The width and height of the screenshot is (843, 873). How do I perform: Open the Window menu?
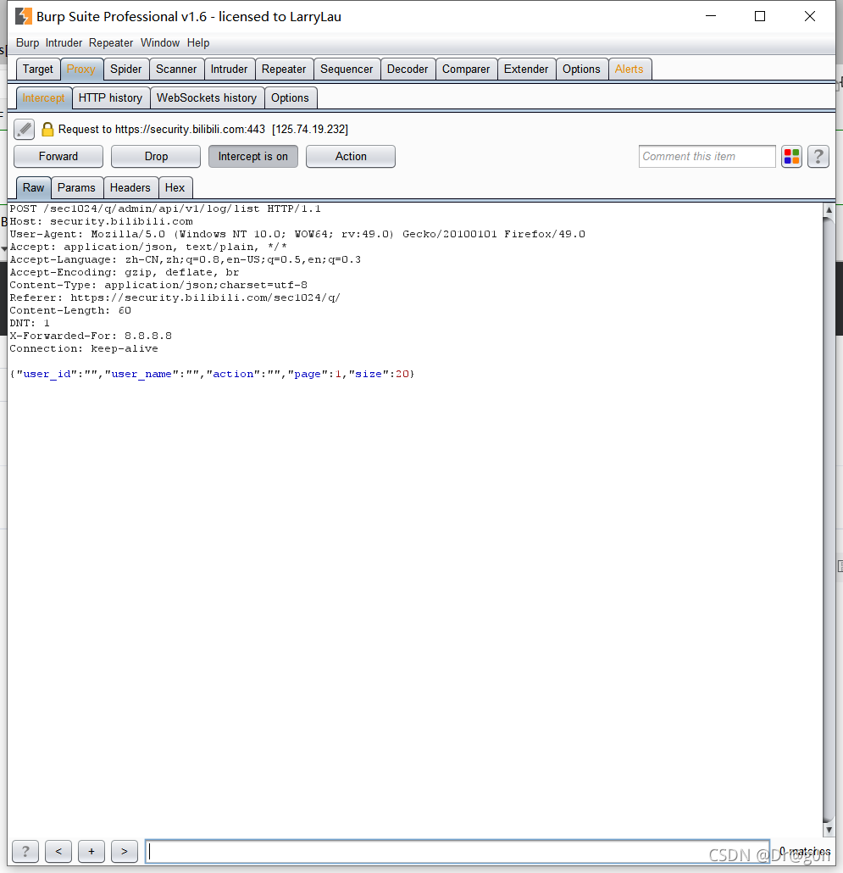point(159,43)
